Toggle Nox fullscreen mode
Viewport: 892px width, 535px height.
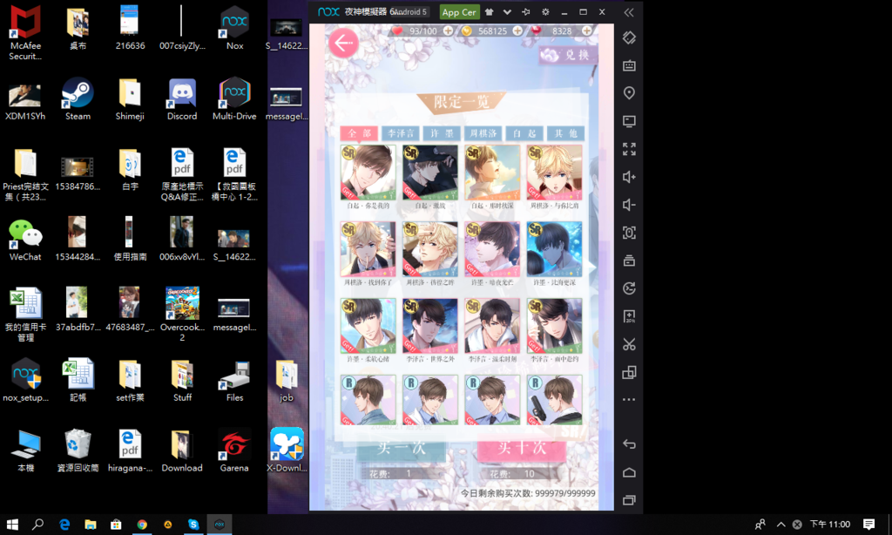pyautogui.click(x=629, y=149)
